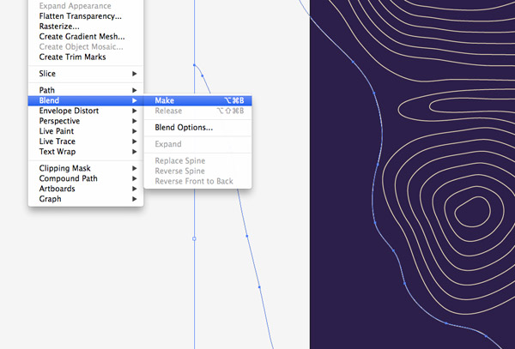Click the Rasterize menu entry
The width and height of the screenshot is (515, 349).
coord(59,27)
